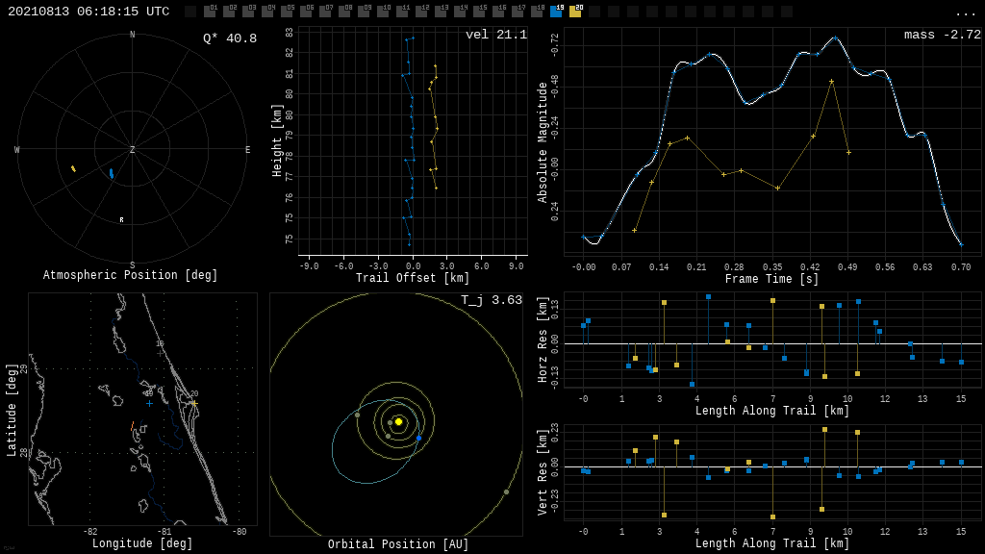Select station box 09 in top strip

(x=363, y=11)
